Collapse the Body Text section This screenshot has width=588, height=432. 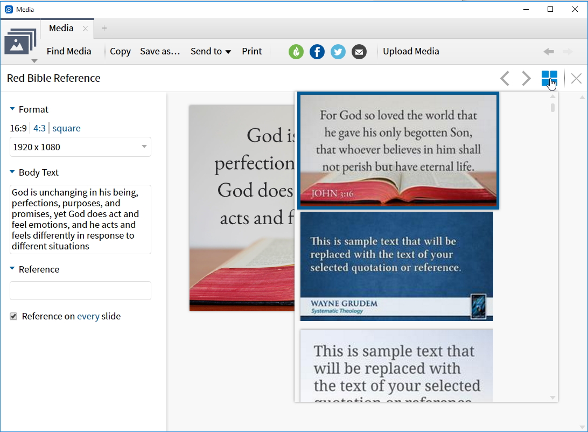point(12,172)
